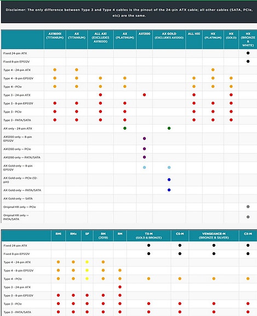Image resolution: width=257 pixels, height=316 pixels.
Task: Select the Vengeance-M (Bronze & Silver) header
Action: point(214,236)
